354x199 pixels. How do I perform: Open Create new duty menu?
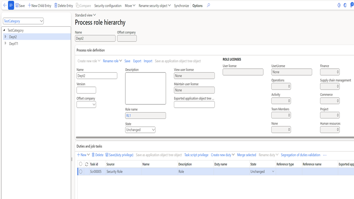(222, 155)
